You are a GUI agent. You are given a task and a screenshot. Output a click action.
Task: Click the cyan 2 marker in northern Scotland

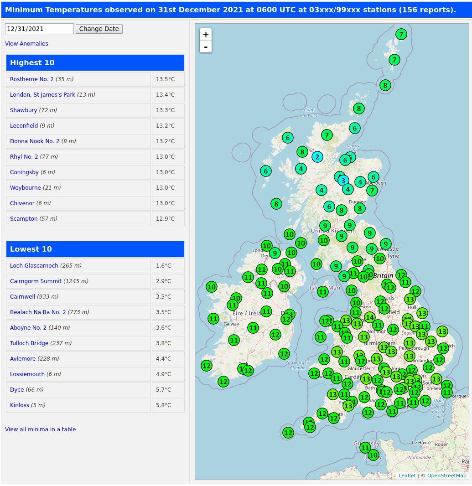coord(317,157)
